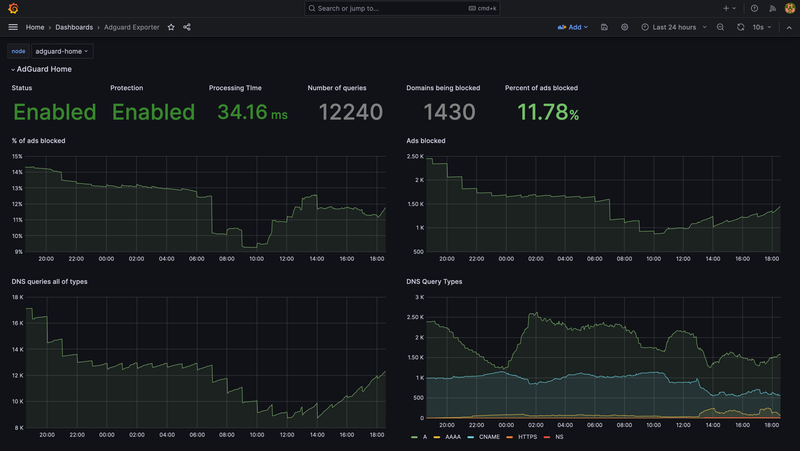Open DNS queries all of types title

[x=50, y=282]
